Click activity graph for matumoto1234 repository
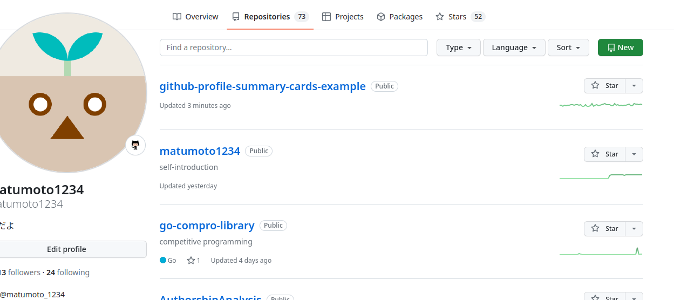Viewport: 674px width, 300px height. point(601,176)
